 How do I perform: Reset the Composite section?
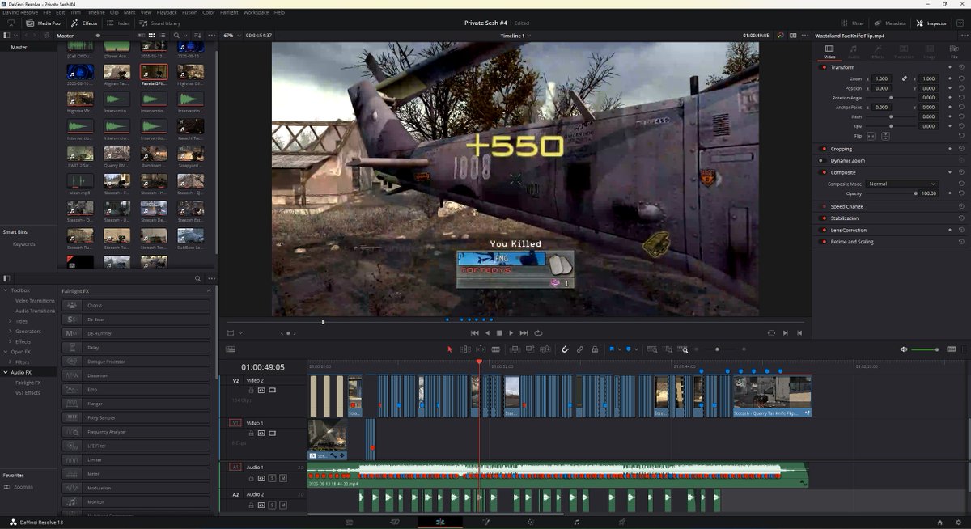click(x=961, y=172)
